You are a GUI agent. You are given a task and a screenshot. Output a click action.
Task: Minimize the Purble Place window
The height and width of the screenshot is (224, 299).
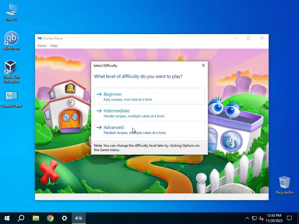235,38
